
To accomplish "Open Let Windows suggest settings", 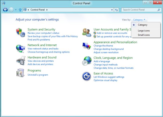I will [109, 77].
